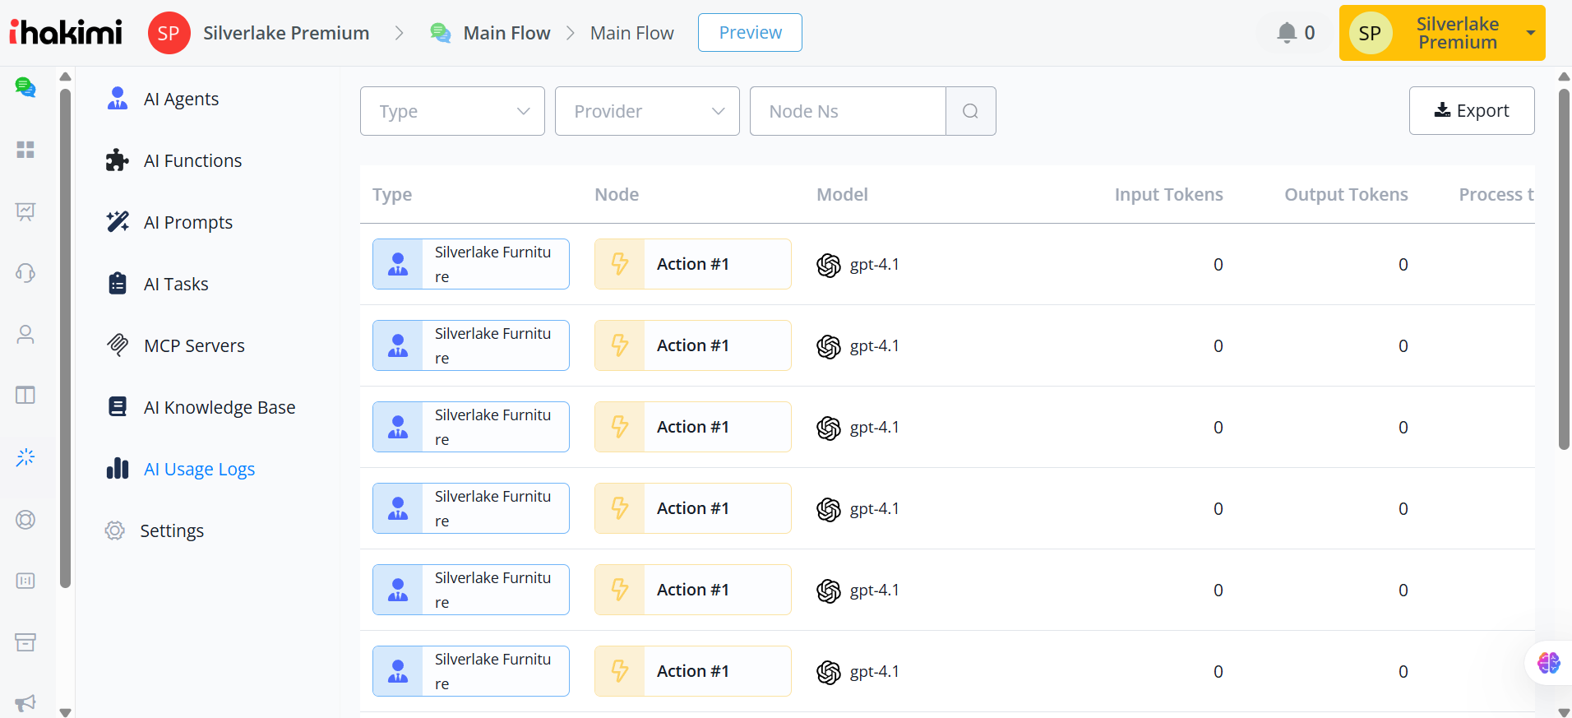1572x718 pixels.
Task: Click Action #1 node in sixth row
Action: click(692, 671)
